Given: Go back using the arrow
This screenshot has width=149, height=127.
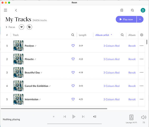Looking at the screenshot, I should click(x=16, y=10).
